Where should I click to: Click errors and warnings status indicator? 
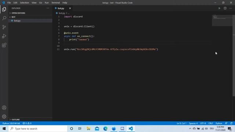(27, 123)
